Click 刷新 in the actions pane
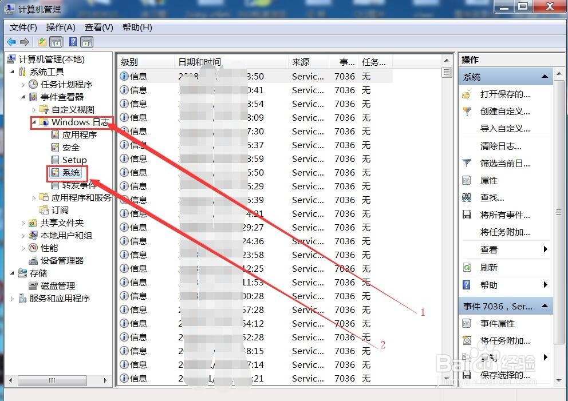Viewport: 568px width, 401px height. [488, 268]
